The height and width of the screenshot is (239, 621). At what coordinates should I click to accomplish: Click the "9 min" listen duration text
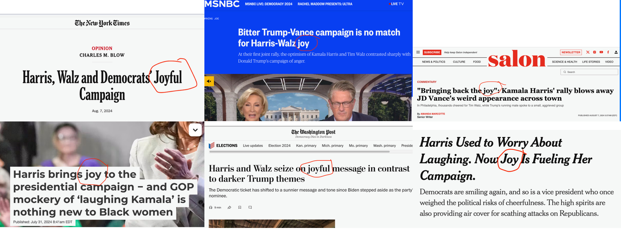click(218, 208)
